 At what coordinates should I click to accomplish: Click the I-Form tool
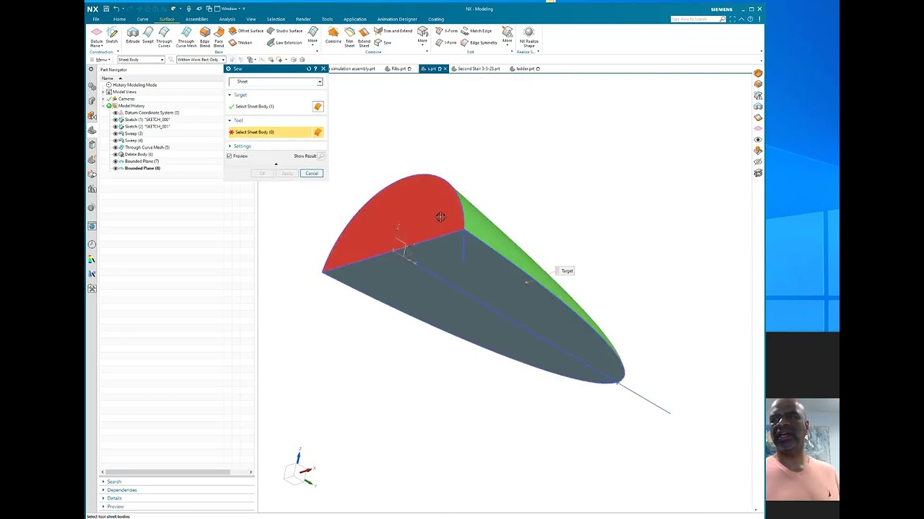[447, 43]
